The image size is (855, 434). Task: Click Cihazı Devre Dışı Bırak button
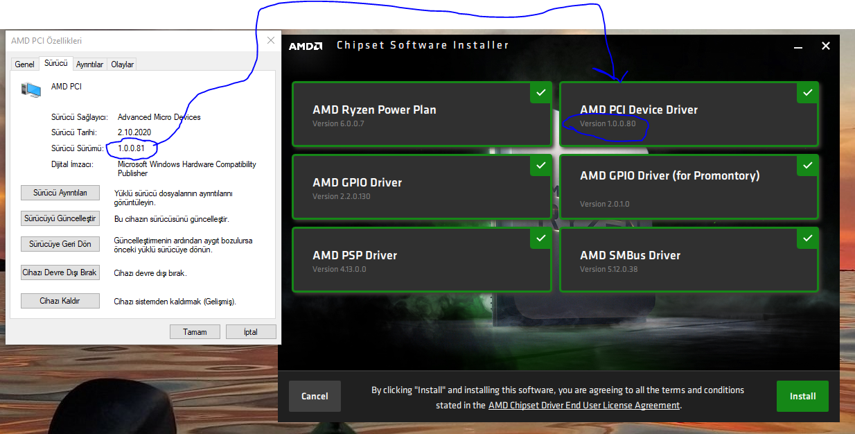[x=60, y=272]
